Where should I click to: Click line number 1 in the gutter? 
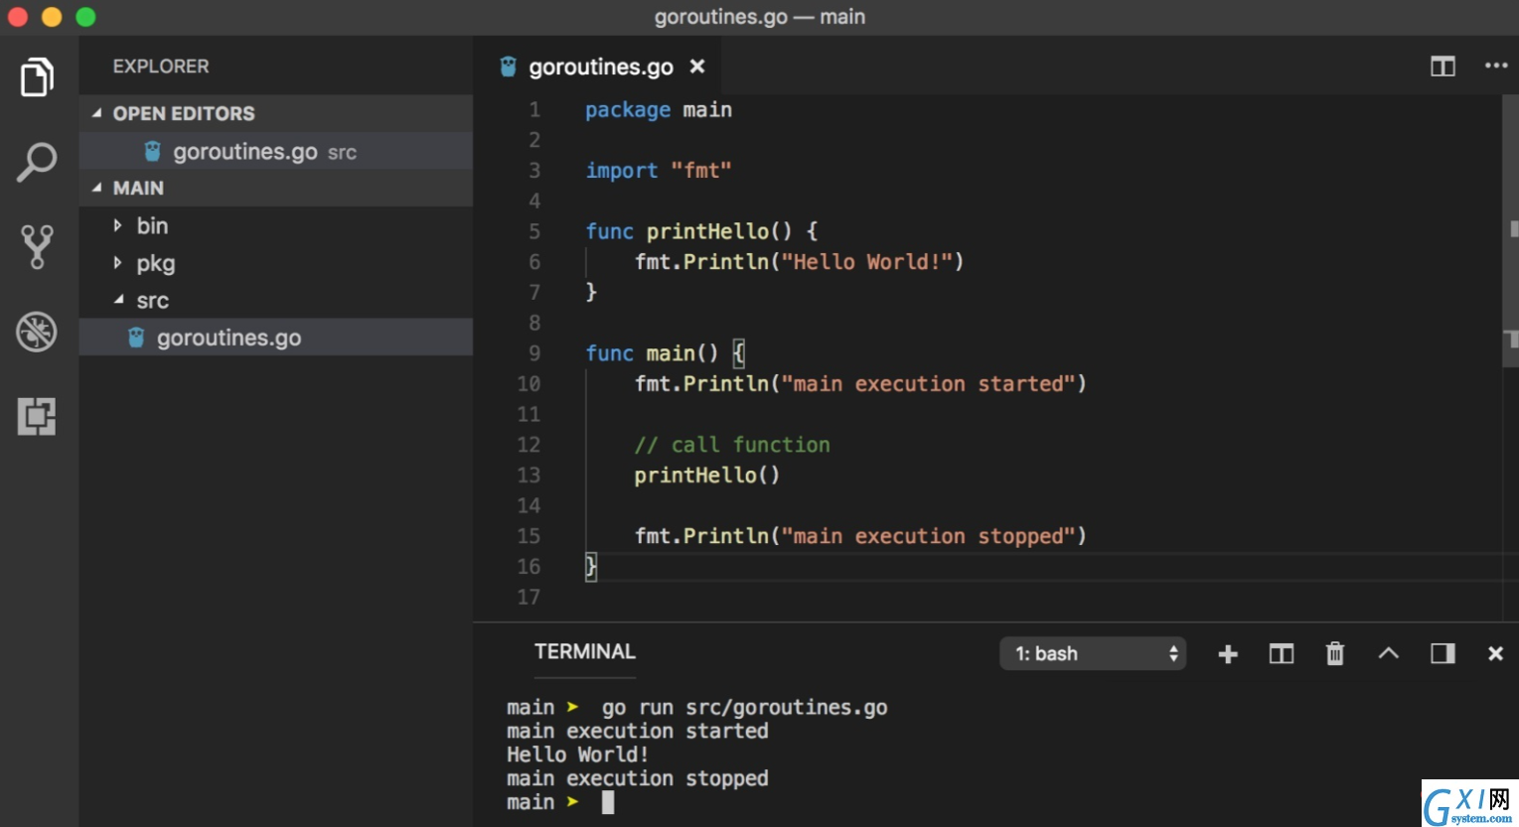(534, 109)
